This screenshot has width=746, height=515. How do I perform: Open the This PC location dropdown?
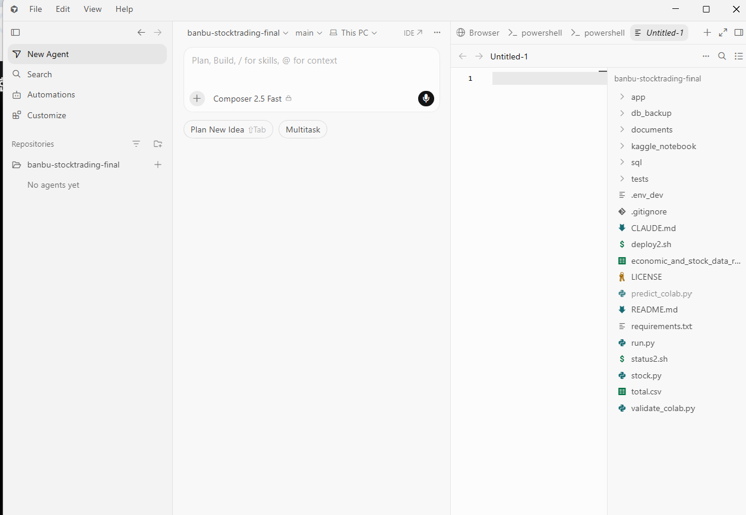point(353,33)
